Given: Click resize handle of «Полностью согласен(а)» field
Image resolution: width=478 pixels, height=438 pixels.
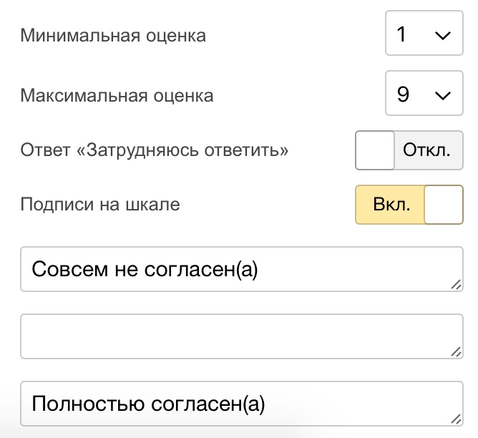Looking at the screenshot, I should (x=457, y=419).
